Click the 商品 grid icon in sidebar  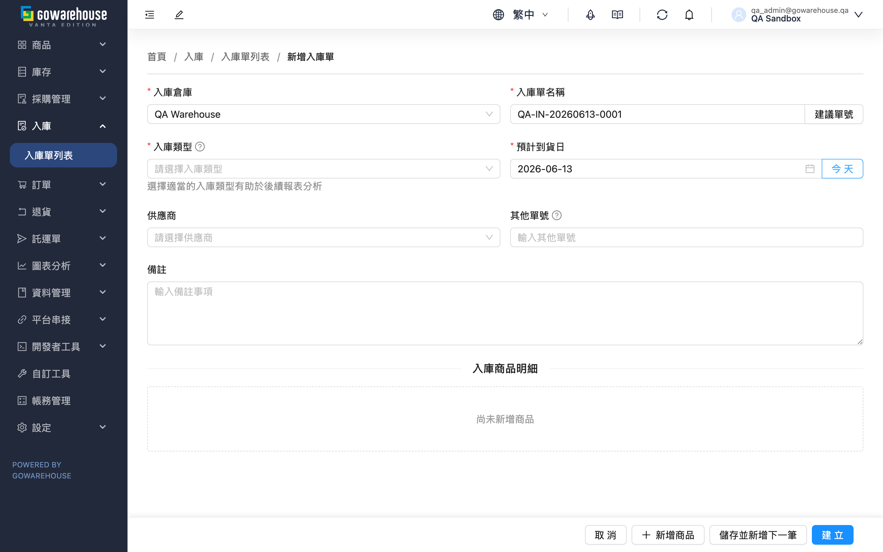[x=22, y=44]
